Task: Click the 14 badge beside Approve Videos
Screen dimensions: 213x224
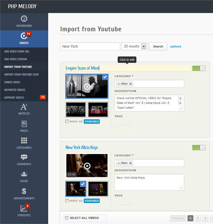Action: pyautogui.click(x=43, y=97)
